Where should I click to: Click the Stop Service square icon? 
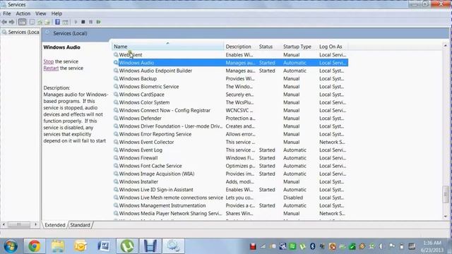point(83,22)
